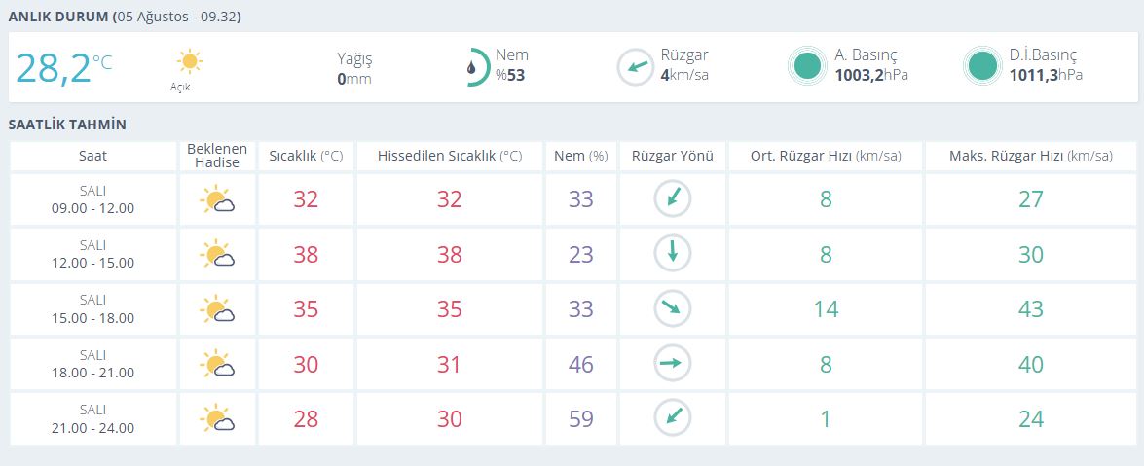The image size is (1144, 466).
Task: Click the wind direction icon for 21.00 - 24.00
Action: (x=672, y=418)
